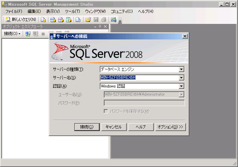The width and height of the screenshot is (238, 167).
Task: Click the サーバー名(S) label
Action: click(x=64, y=78)
